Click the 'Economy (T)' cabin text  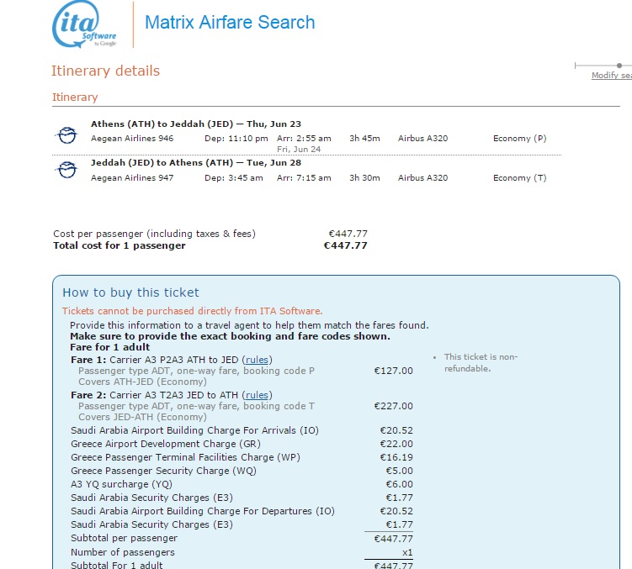[x=520, y=178]
